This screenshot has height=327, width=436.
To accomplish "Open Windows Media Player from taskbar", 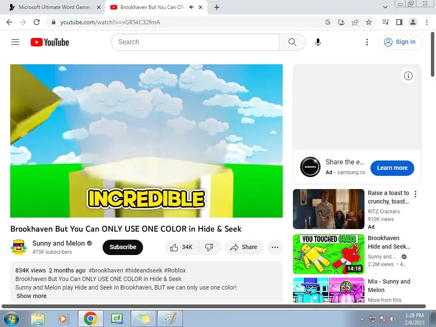I will pos(64,318).
